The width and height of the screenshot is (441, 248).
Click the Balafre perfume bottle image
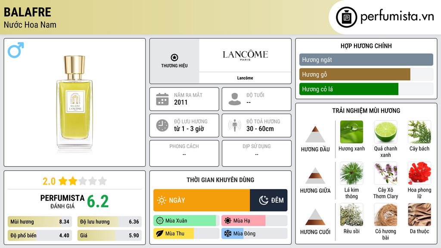click(75, 103)
